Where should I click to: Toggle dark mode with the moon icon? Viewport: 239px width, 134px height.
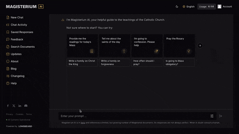[177, 7]
